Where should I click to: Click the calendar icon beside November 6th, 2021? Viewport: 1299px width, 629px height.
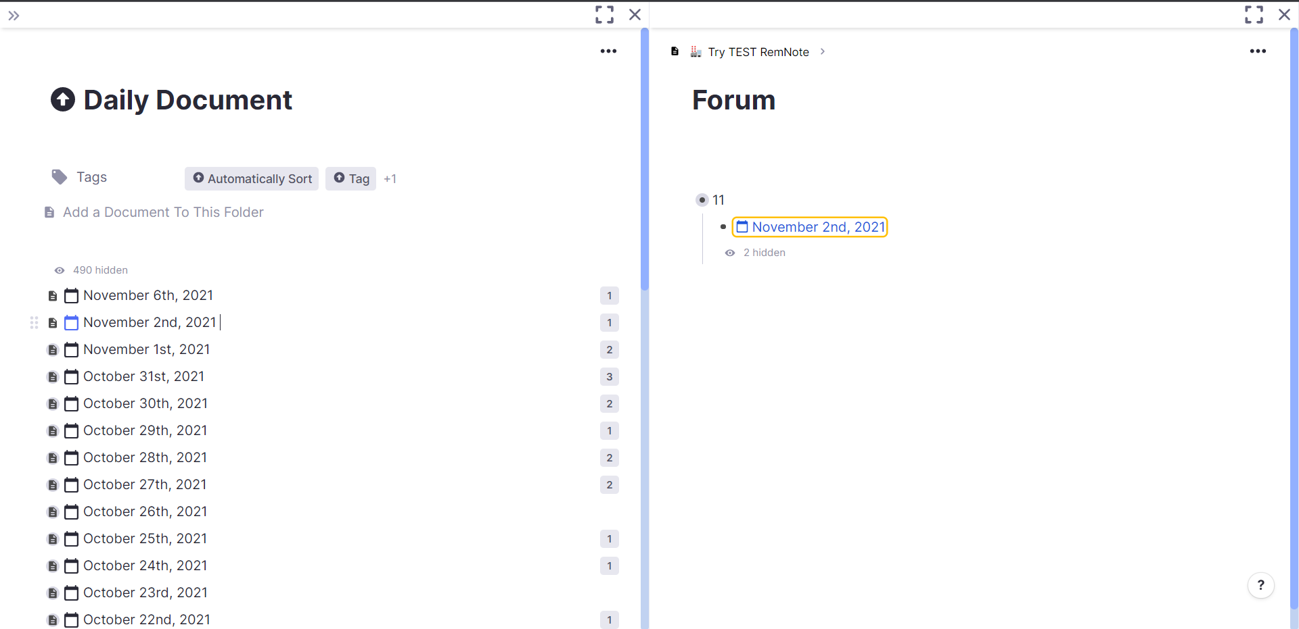click(x=71, y=295)
